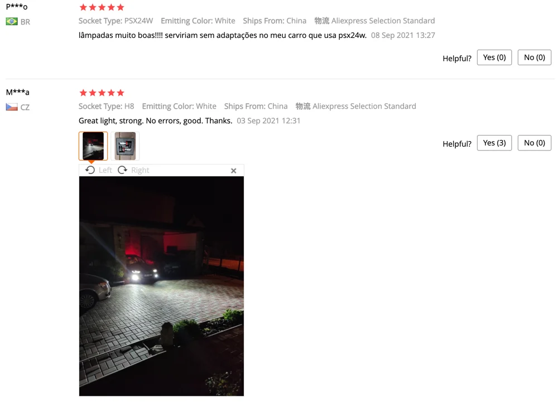Click the username P***o

tap(17, 6)
